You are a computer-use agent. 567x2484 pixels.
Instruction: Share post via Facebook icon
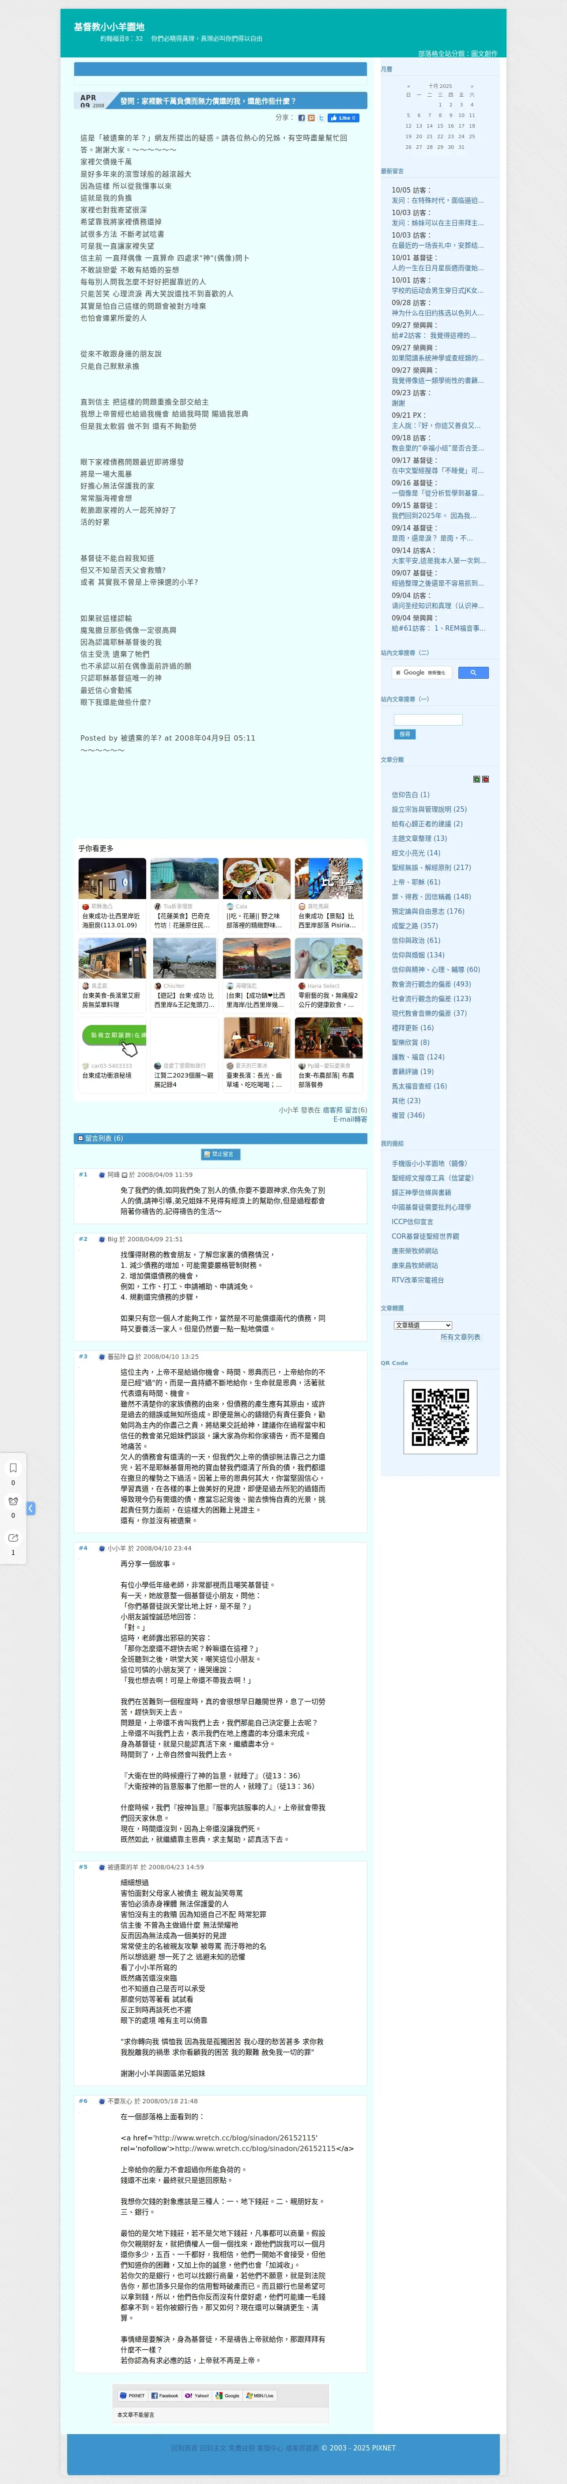[301, 117]
